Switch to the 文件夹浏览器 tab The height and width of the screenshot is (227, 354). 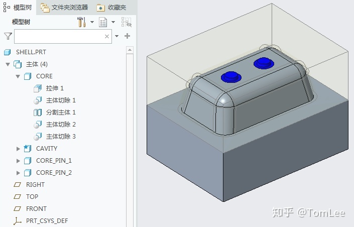pyautogui.click(x=64, y=8)
